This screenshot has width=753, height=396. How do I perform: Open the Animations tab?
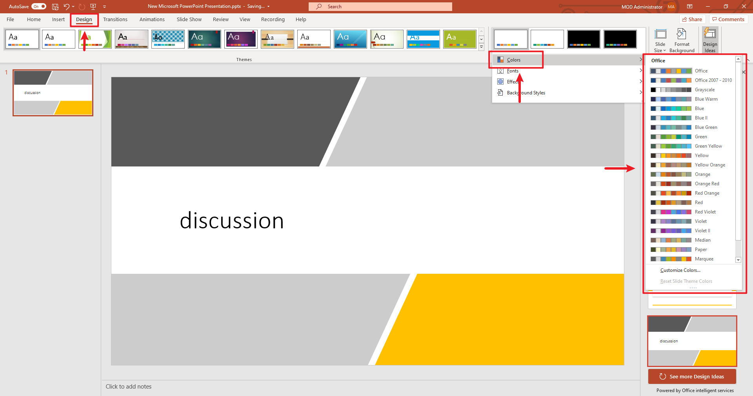pyautogui.click(x=152, y=20)
